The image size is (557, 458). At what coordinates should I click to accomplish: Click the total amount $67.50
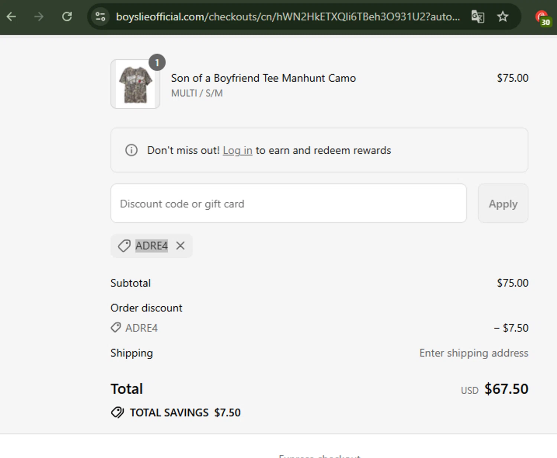[506, 389]
